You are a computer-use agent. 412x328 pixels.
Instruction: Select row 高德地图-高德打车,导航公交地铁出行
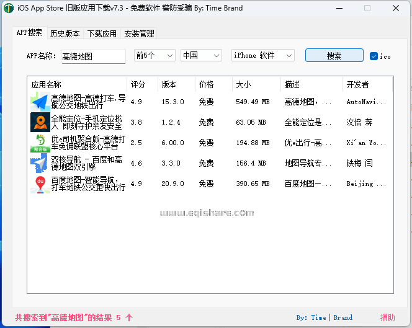click(x=210, y=102)
